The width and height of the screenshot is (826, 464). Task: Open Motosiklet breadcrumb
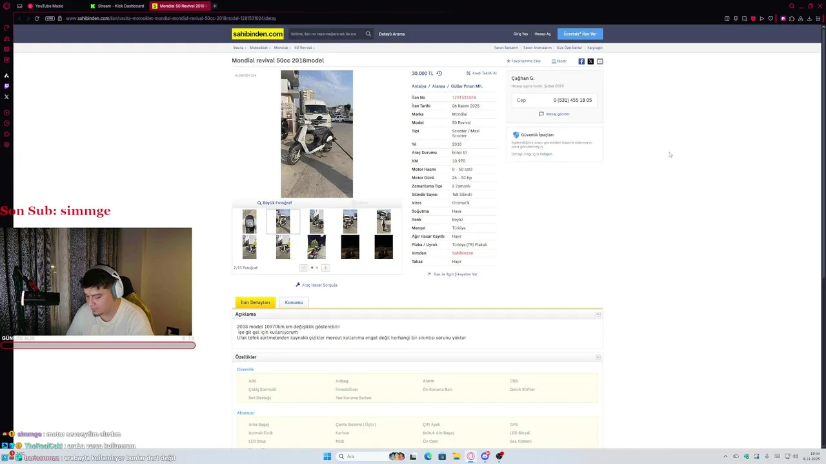click(258, 48)
